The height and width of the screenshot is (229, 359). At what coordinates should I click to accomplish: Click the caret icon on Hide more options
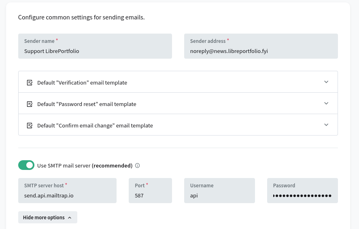(x=70, y=218)
